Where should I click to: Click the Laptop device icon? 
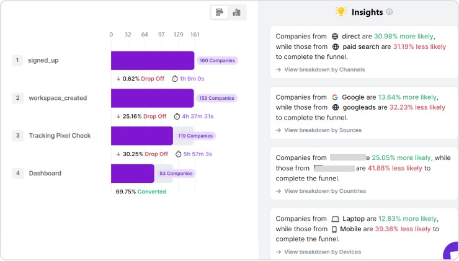tap(335, 219)
